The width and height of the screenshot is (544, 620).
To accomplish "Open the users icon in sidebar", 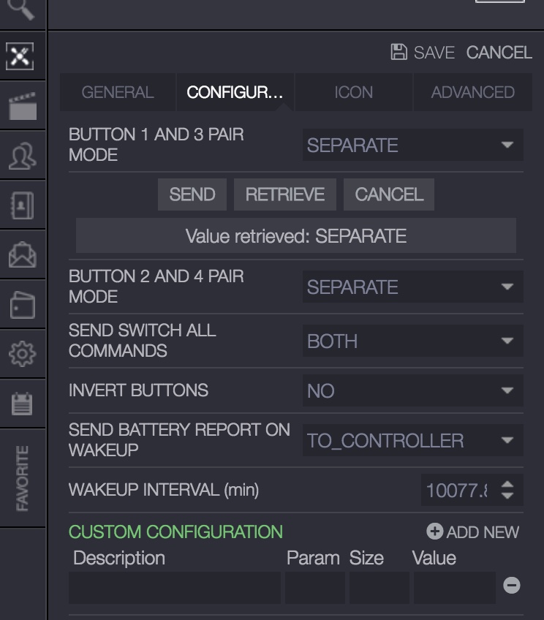I will (22, 156).
